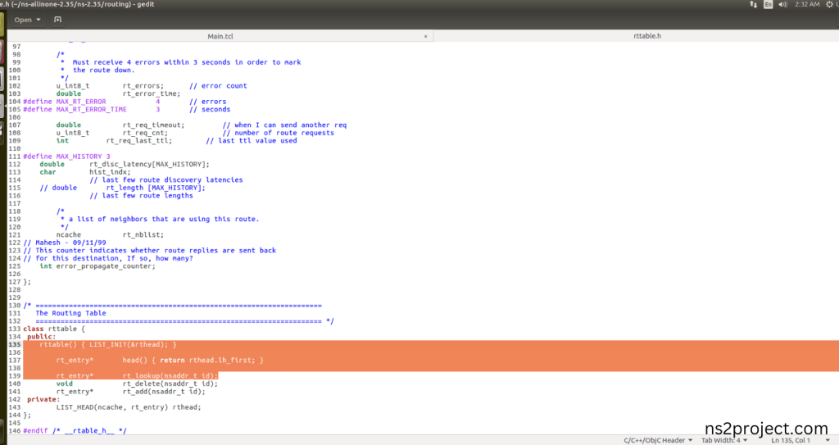Click 'rt_disc_latency[MAX_HISTORY];' code
Viewport: 839px width, 445px height.
coord(149,165)
